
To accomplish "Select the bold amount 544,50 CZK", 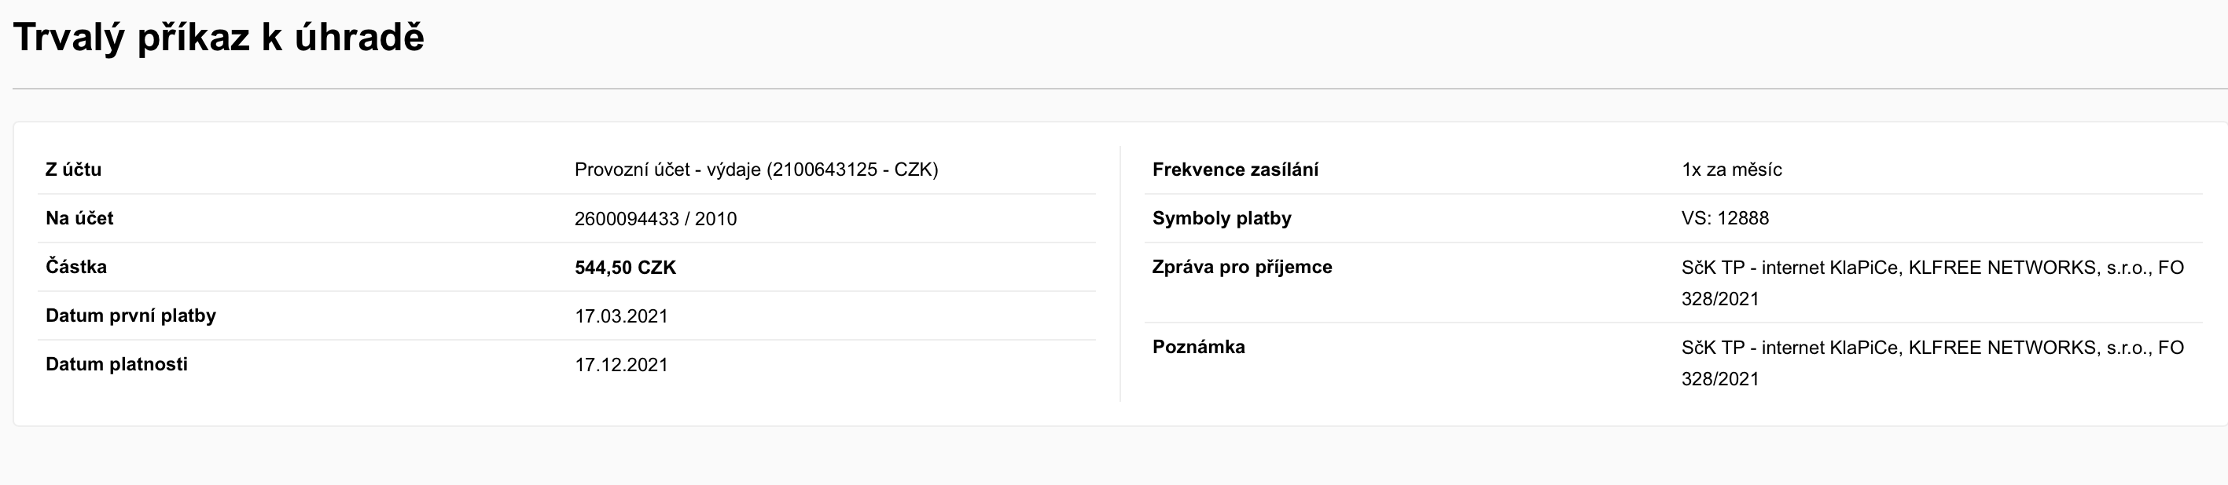I will [x=625, y=268].
